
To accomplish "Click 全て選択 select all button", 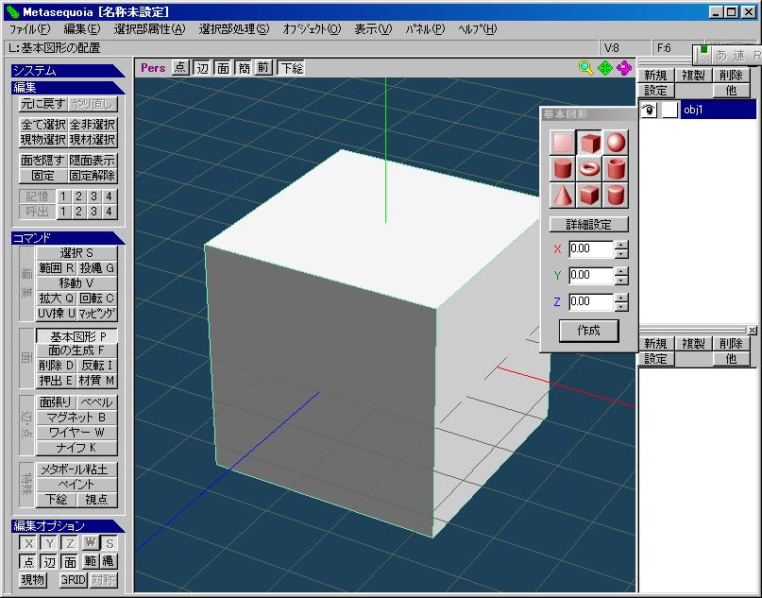I will [43, 125].
